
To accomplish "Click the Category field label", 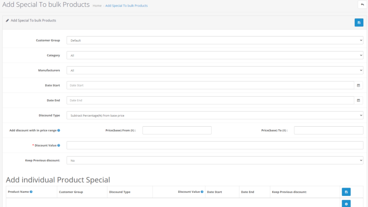I will [53, 55].
